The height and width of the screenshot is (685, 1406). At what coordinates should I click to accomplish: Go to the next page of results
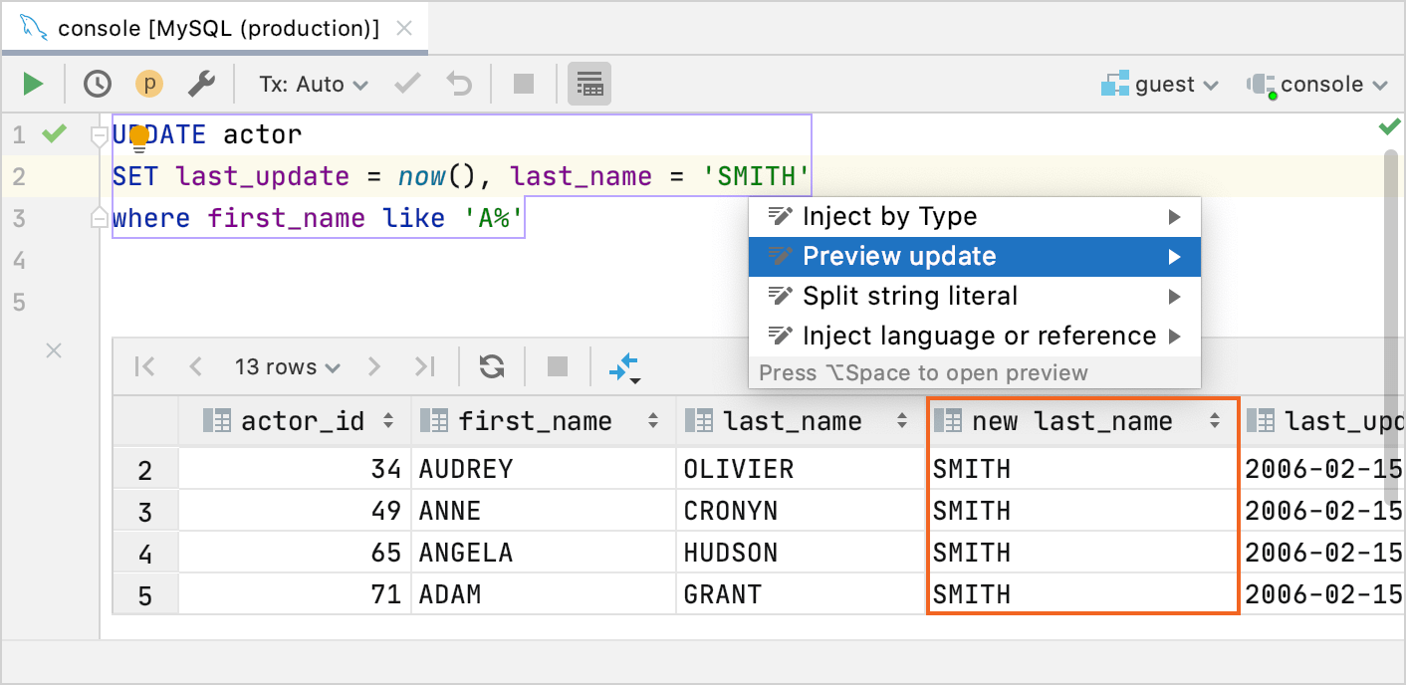(x=374, y=367)
